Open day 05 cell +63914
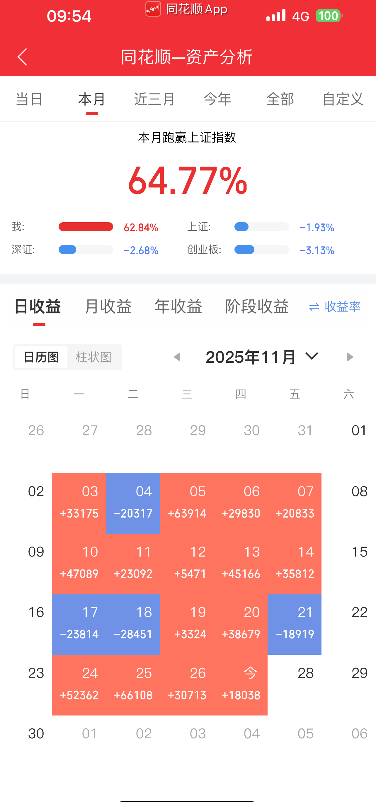The image size is (376, 802). click(187, 503)
